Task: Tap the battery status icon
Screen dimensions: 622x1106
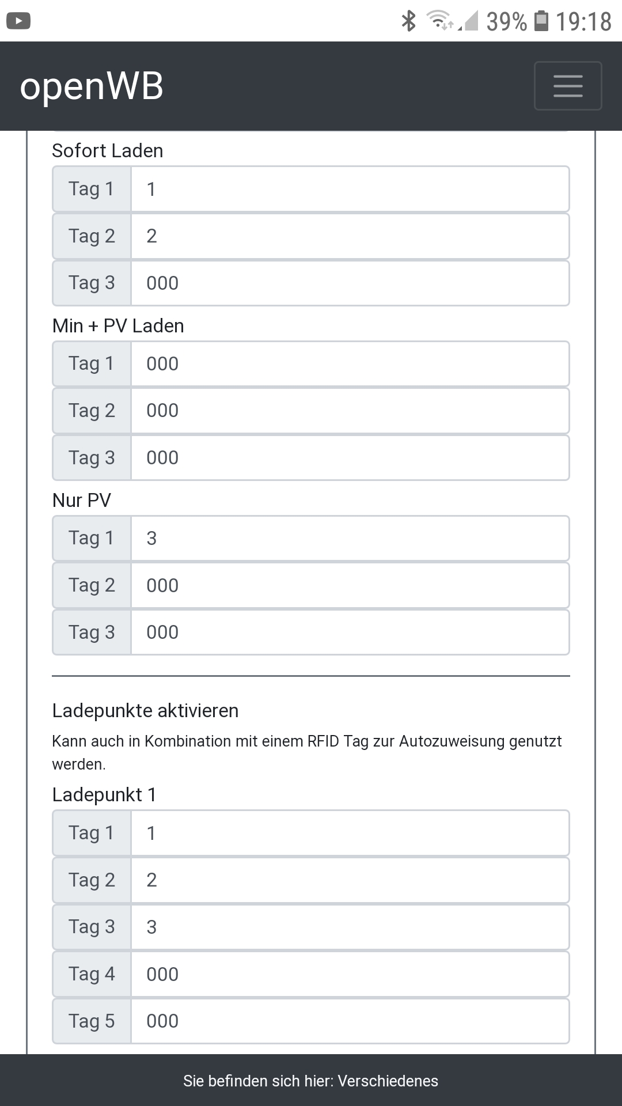Action: coord(541,21)
